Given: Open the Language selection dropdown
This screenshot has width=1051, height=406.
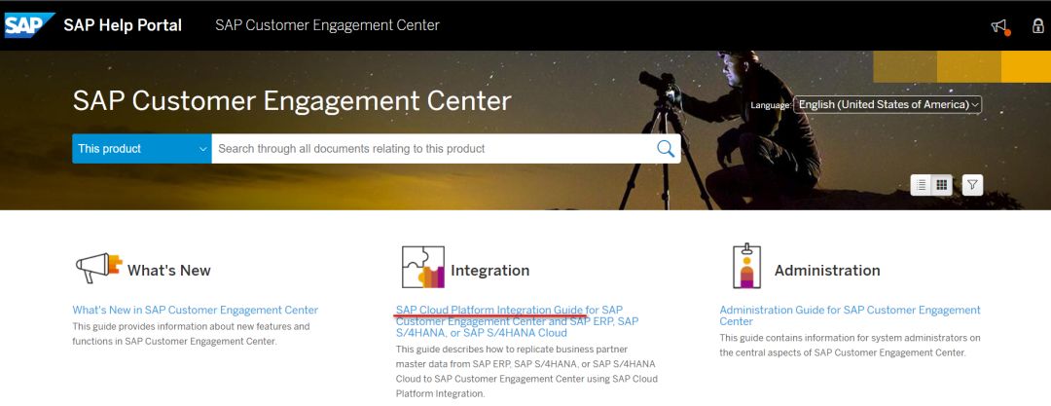Looking at the screenshot, I should (x=888, y=105).
